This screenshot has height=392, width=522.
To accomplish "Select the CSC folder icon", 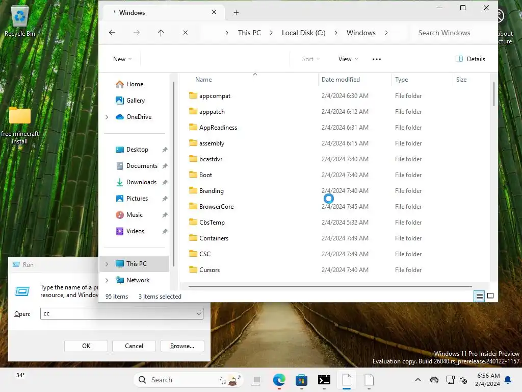I will (193, 254).
